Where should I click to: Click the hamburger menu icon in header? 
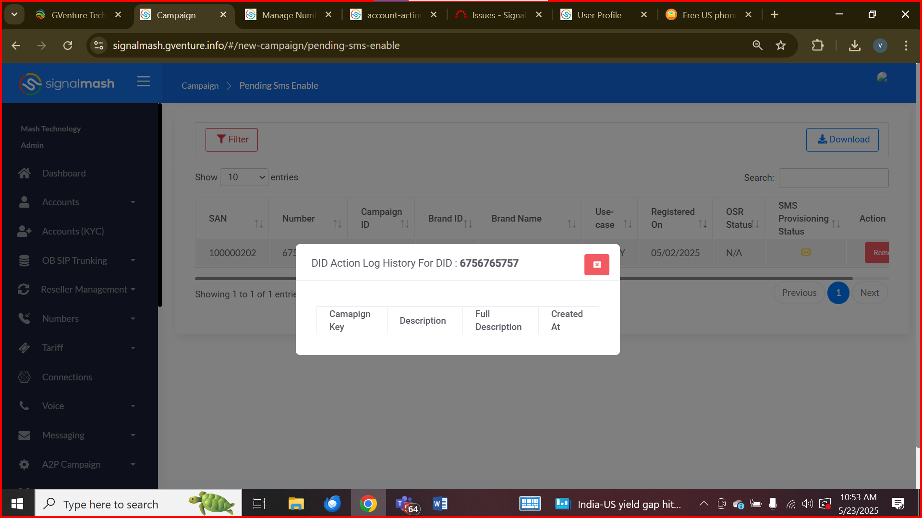[x=143, y=82]
